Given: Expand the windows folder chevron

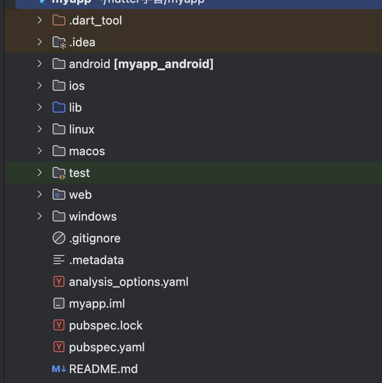Looking at the screenshot, I should tap(40, 216).
